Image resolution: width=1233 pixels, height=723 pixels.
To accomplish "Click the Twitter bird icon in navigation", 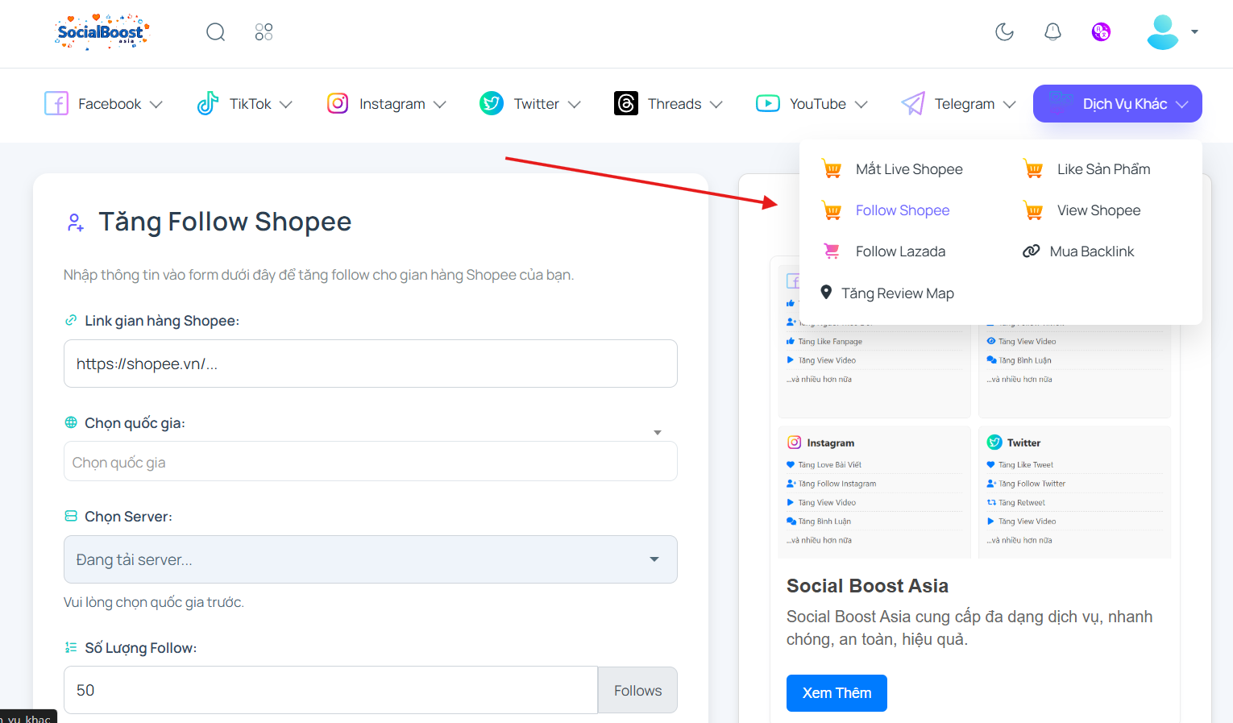I will point(492,103).
